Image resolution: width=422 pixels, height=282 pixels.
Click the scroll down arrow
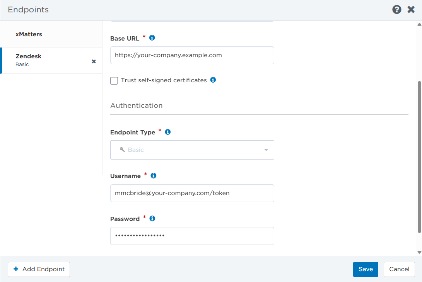pyautogui.click(x=419, y=252)
